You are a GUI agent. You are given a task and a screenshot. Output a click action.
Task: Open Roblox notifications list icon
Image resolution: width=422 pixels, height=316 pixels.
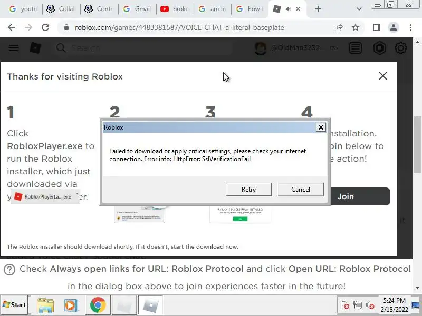tap(356, 48)
